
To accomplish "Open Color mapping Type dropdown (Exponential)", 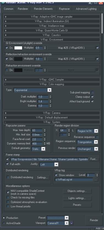I will (x=32, y=90).
